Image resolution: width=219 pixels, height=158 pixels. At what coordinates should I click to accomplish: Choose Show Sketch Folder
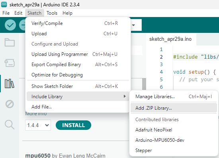tap(78, 86)
